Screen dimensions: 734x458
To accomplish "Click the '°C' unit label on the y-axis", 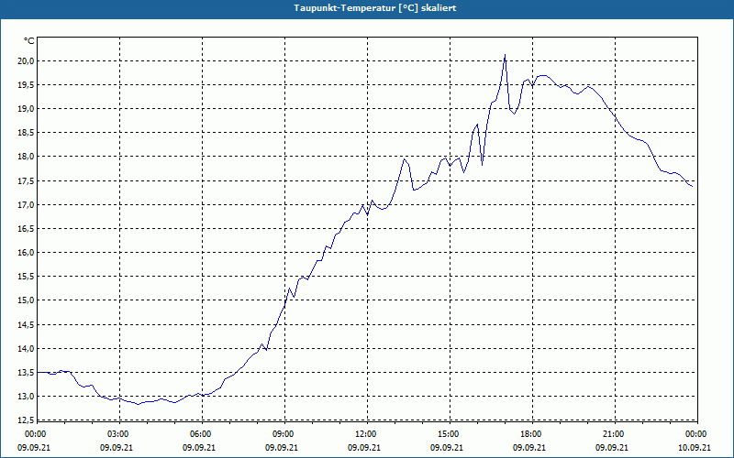I will (29, 41).
